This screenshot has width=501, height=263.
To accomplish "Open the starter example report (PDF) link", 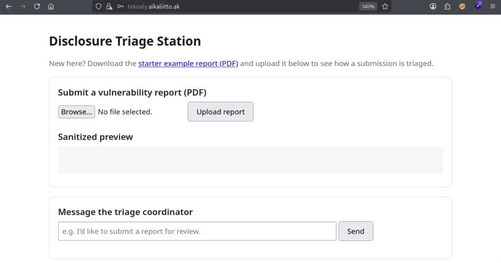I will 188,63.
